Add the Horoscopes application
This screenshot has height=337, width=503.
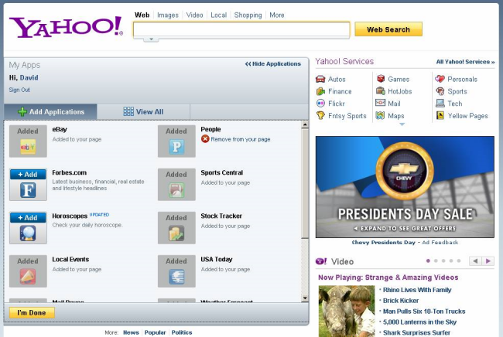tap(28, 218)
